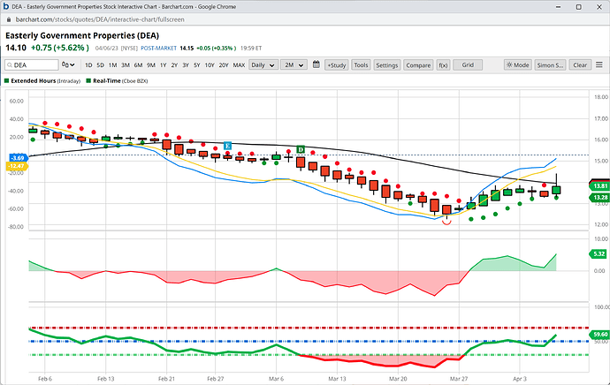Screen dimensions: 610x385
Task: Click the Mar 27 date axis label
Action: coord(459,379)
